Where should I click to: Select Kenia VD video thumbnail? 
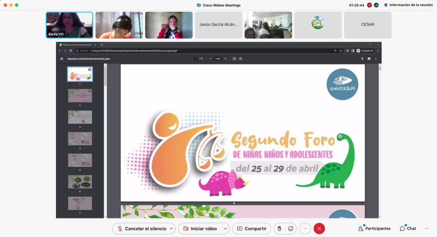[x=70, y=25]
